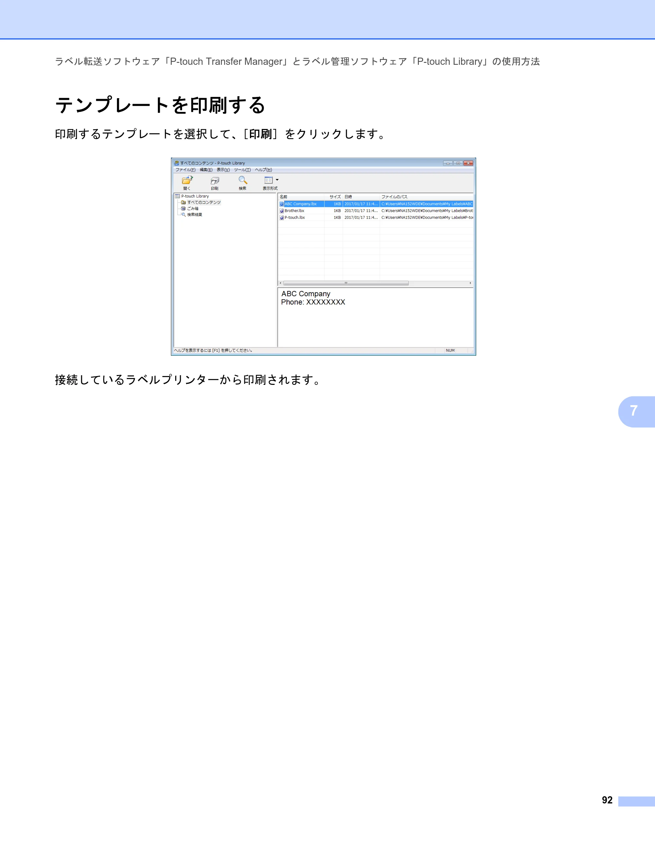
Task: Select the trash (ごみ箱) tree item
Action: pos(190,208)
